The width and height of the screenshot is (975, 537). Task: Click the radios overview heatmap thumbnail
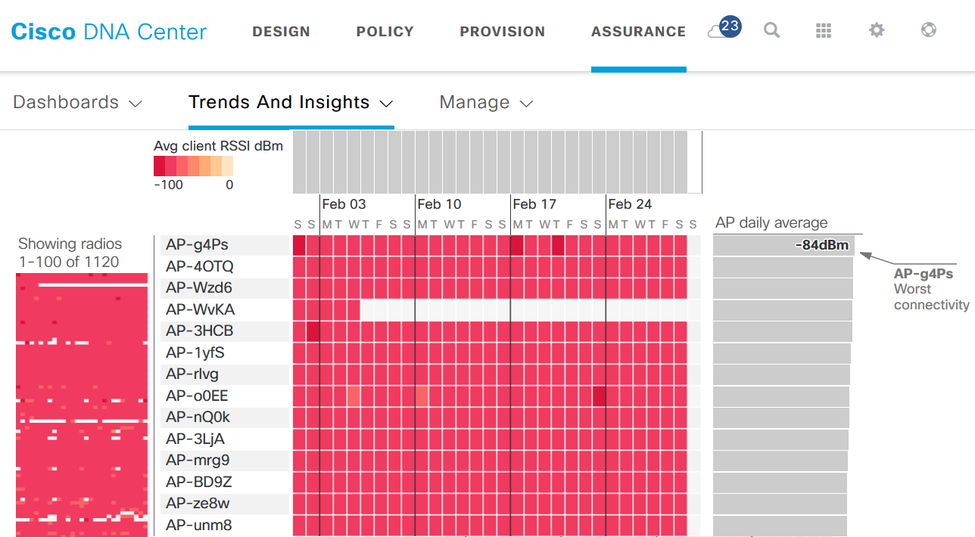pyautogui.click(x=82, y=405)
